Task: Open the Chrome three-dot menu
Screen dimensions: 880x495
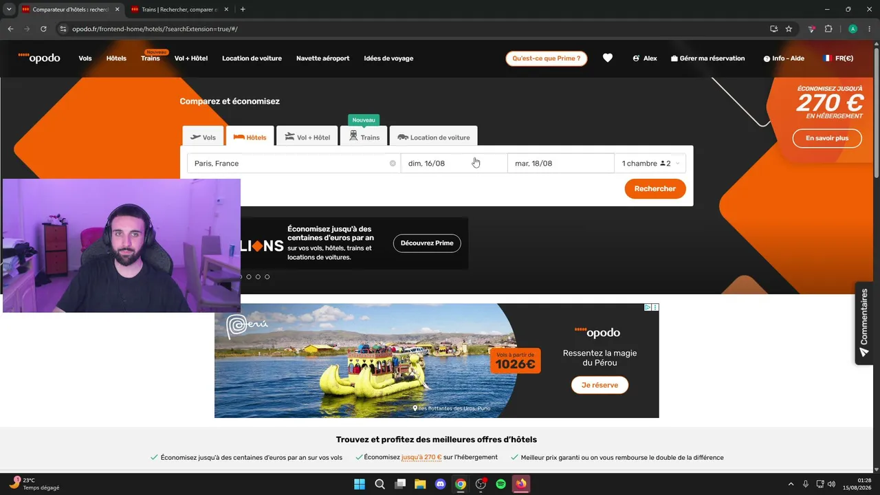Action: [869, 29]
